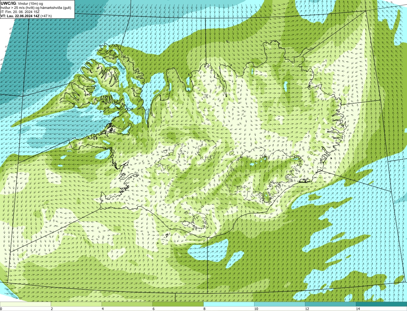Click the palest yellow 0–2 legend swatch
Viewport: 407px width, 311px height.
(25, 304)
